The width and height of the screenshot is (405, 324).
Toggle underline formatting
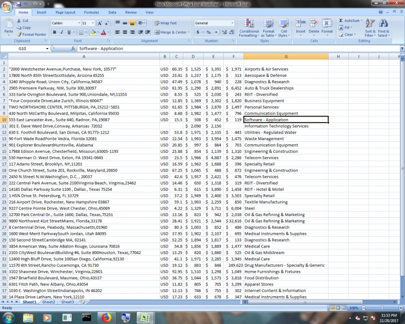tap(69, 32)
